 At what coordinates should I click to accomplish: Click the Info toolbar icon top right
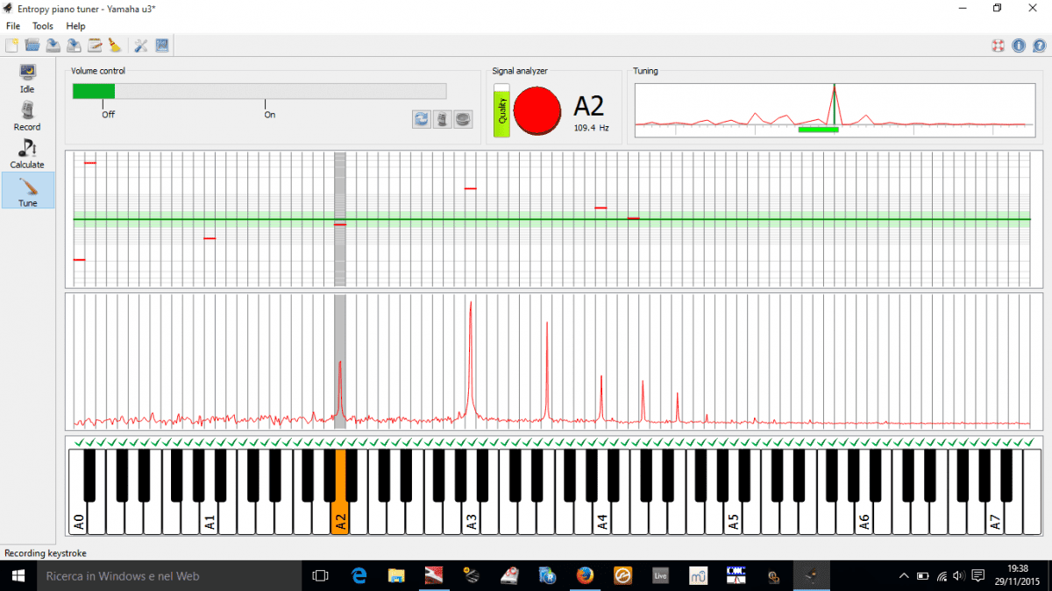1018,46
